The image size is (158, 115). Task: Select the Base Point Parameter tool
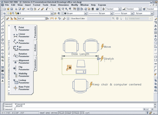21,88
